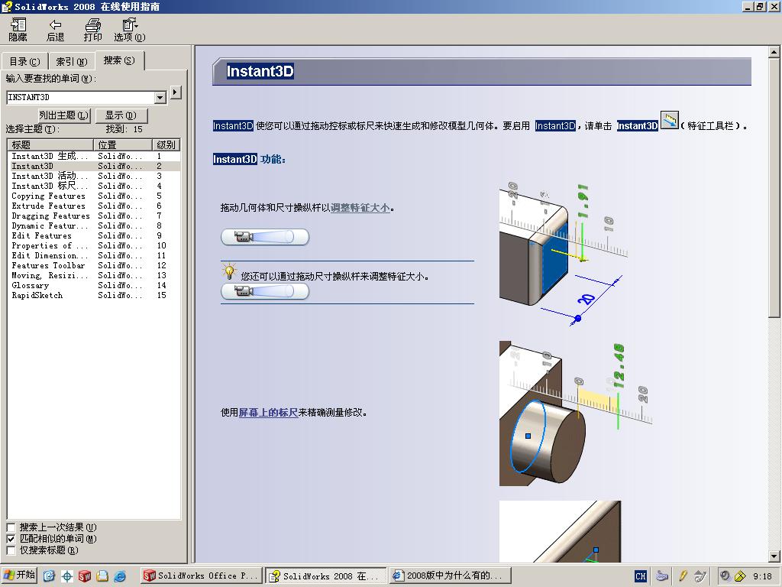The image size is (782, 587).
Task: Click the yellow diamond tray icon near the clock
Action: coord(741,576)
